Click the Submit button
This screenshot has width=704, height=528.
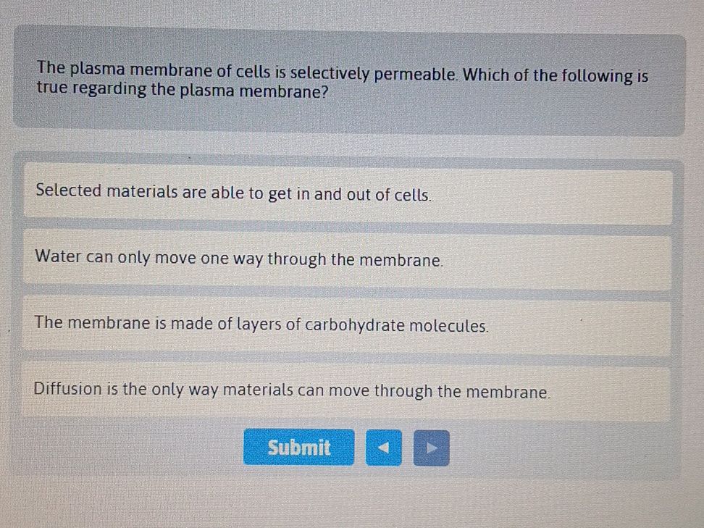pos(299,448)
